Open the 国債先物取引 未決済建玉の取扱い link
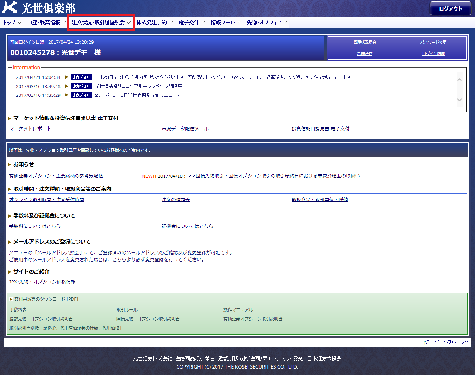Image resolution: width=475 pixels, height=376 pixels. [274, 176]
